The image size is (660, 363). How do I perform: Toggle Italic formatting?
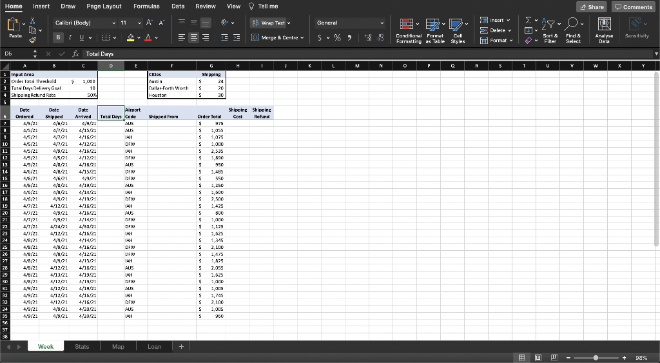click(69, 37)
